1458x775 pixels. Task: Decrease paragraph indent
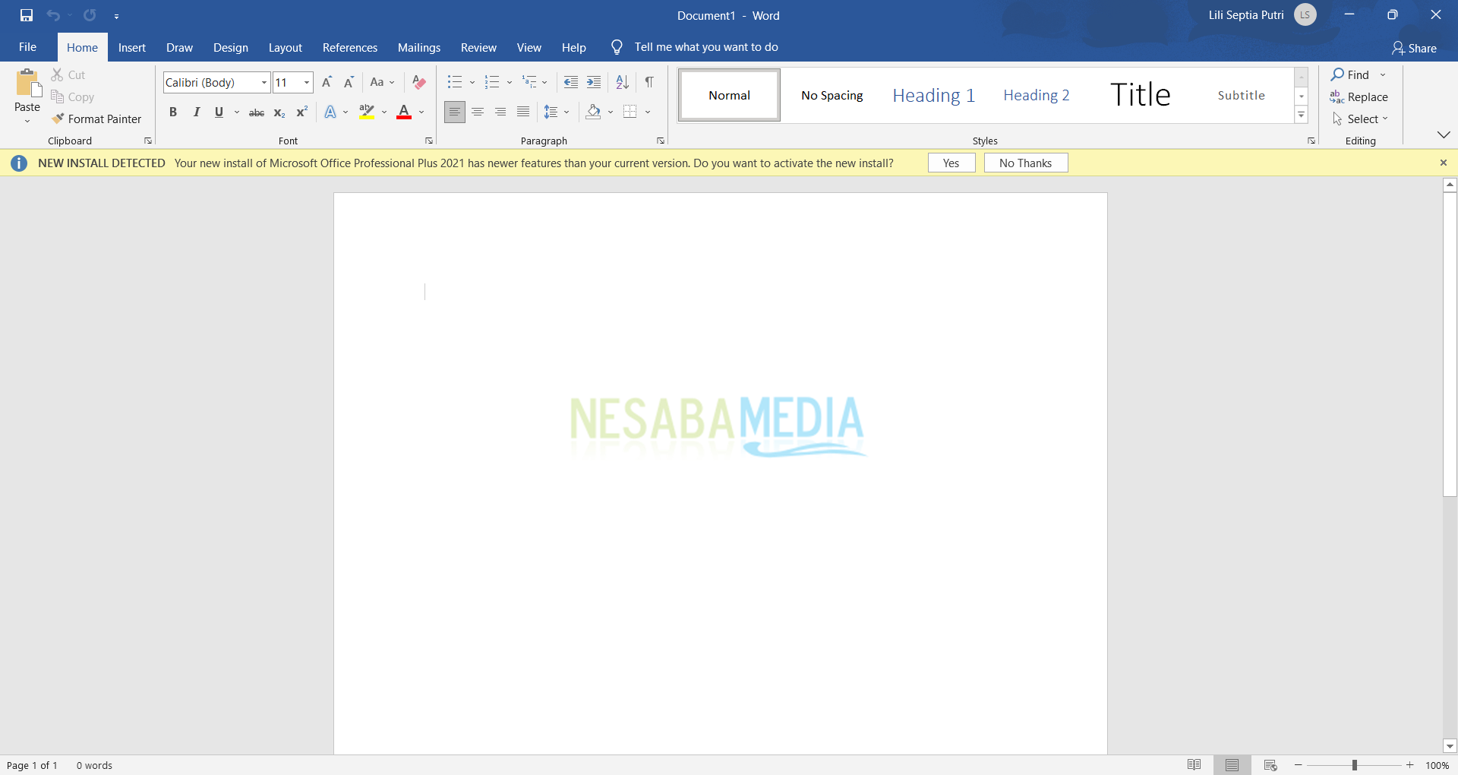[571, 82]
